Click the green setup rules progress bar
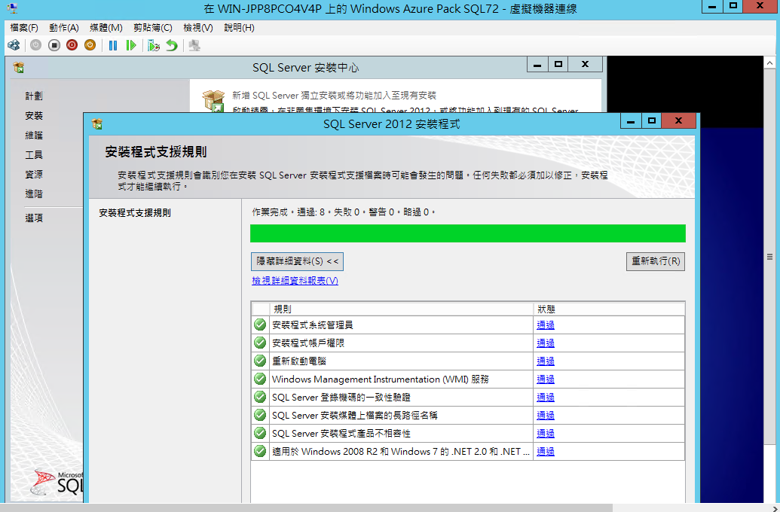This screenshot has height=512, width=780. point(467,233)
